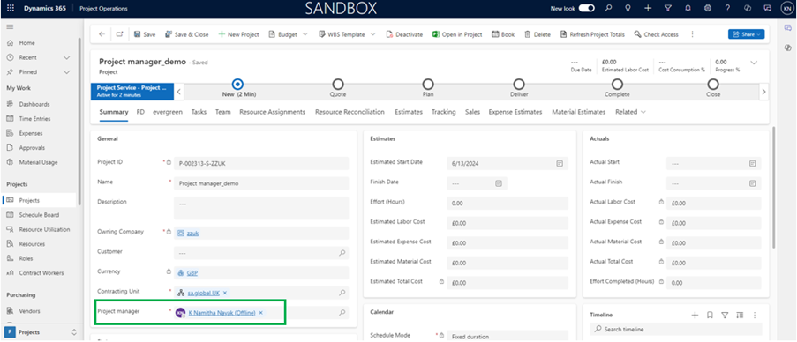797x342 pixels.
Task: Click the Share button
Action: tap(746, 34)
